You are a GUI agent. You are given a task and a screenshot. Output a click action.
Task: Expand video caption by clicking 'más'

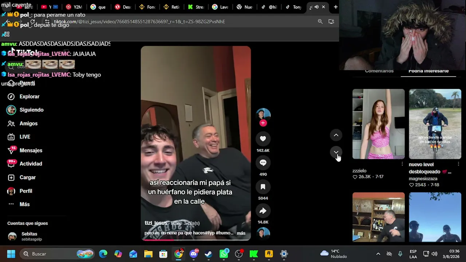[241, 233]
